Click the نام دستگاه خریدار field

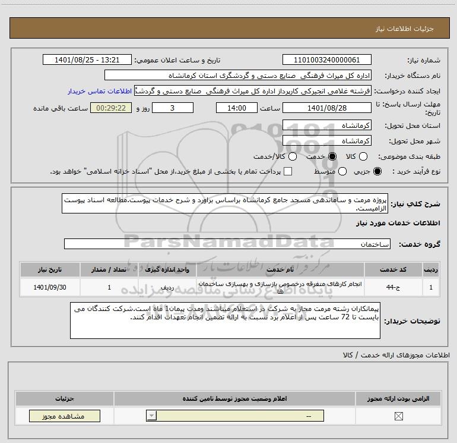[x=238, y=75]
